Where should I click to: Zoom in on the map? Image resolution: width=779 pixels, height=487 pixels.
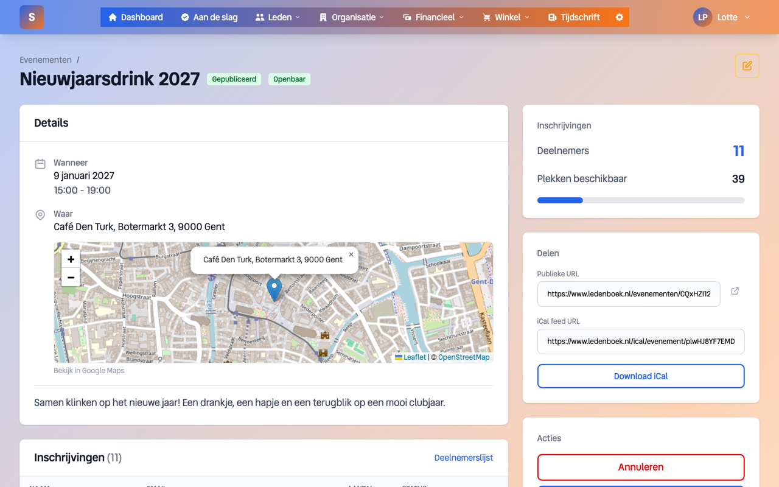tap(71, 259)
